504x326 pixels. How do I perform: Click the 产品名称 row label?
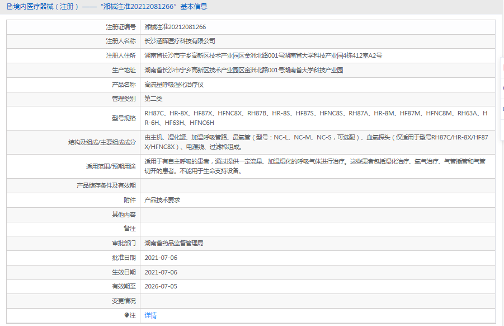[124, 85]
